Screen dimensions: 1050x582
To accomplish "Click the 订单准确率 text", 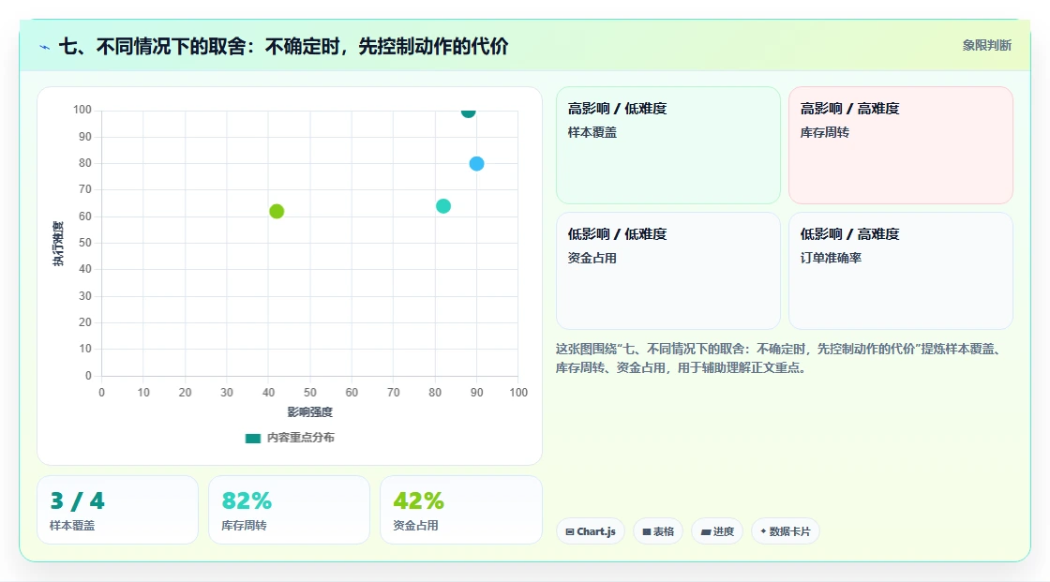I will (831, 258).
